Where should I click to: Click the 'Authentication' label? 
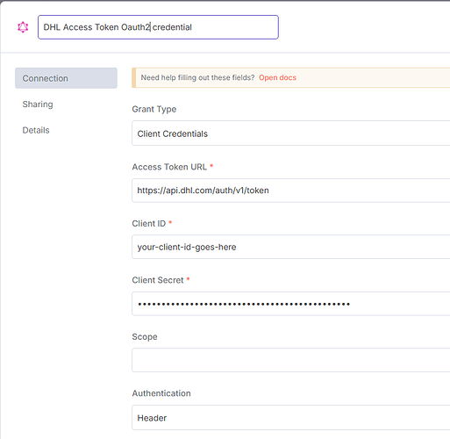click(x=161, y=393)
